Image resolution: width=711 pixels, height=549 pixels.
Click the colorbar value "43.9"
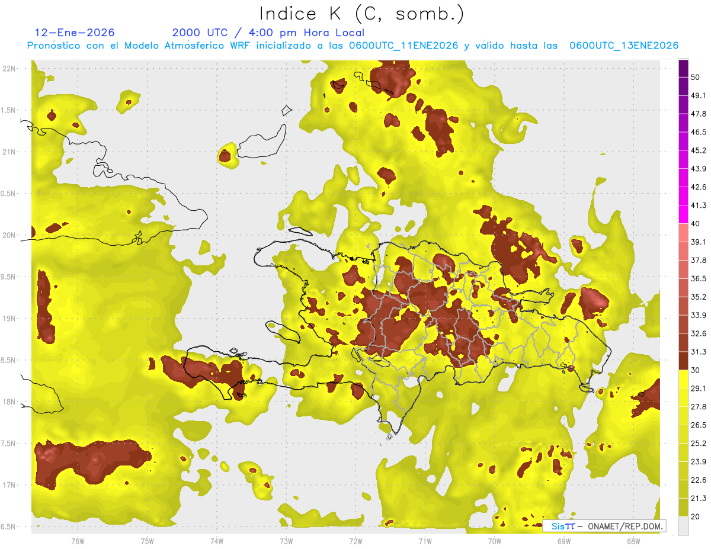699,169
